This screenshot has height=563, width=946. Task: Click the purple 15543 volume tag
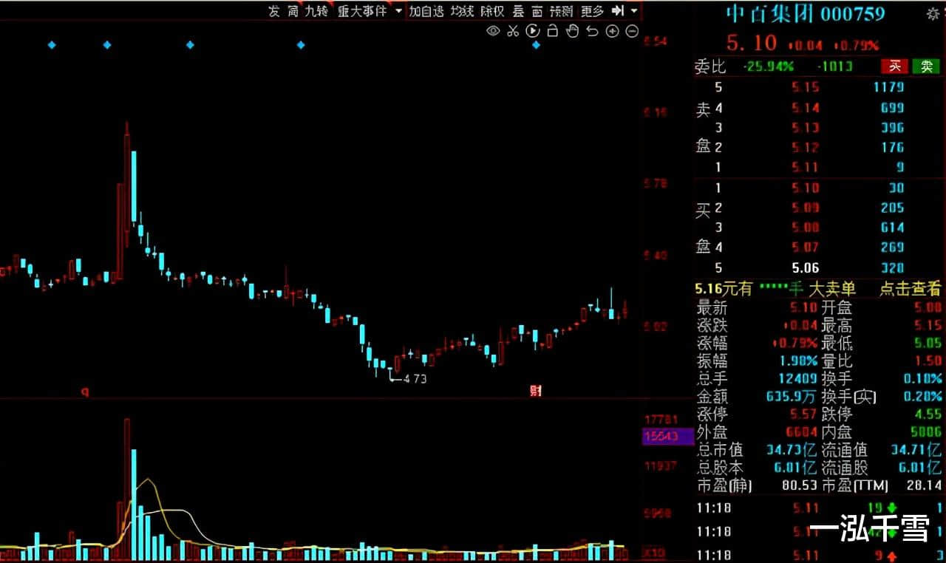(x=668, y=437)
